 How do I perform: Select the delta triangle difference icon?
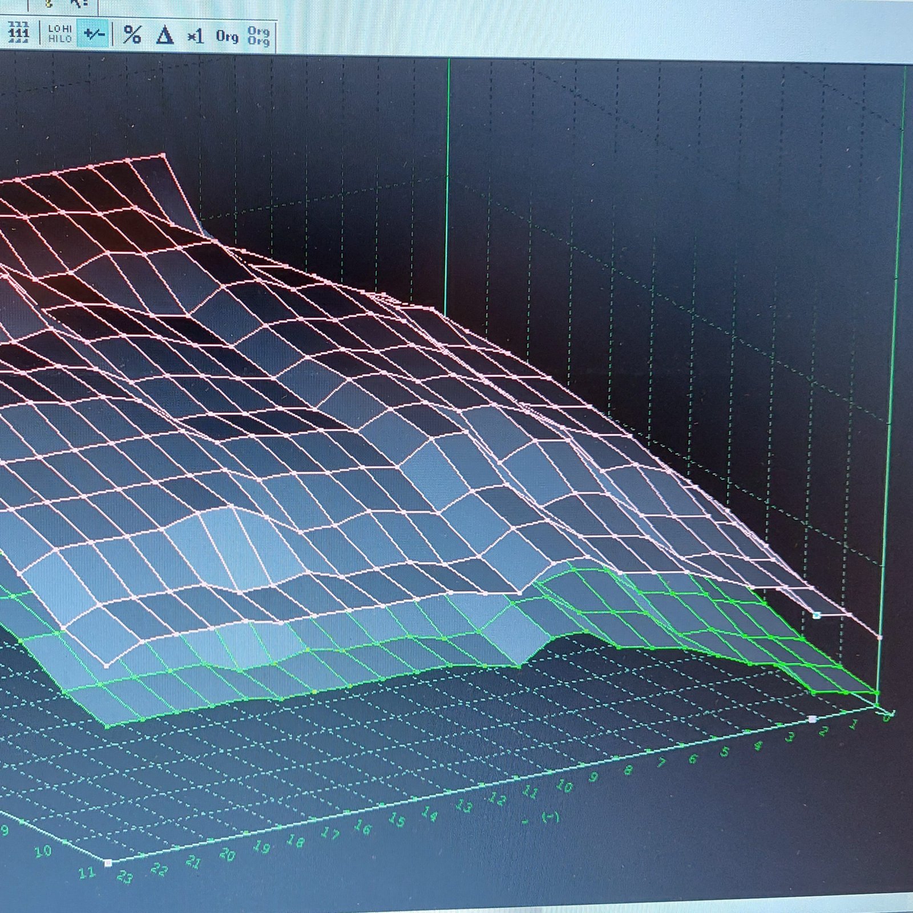[165, 35]
